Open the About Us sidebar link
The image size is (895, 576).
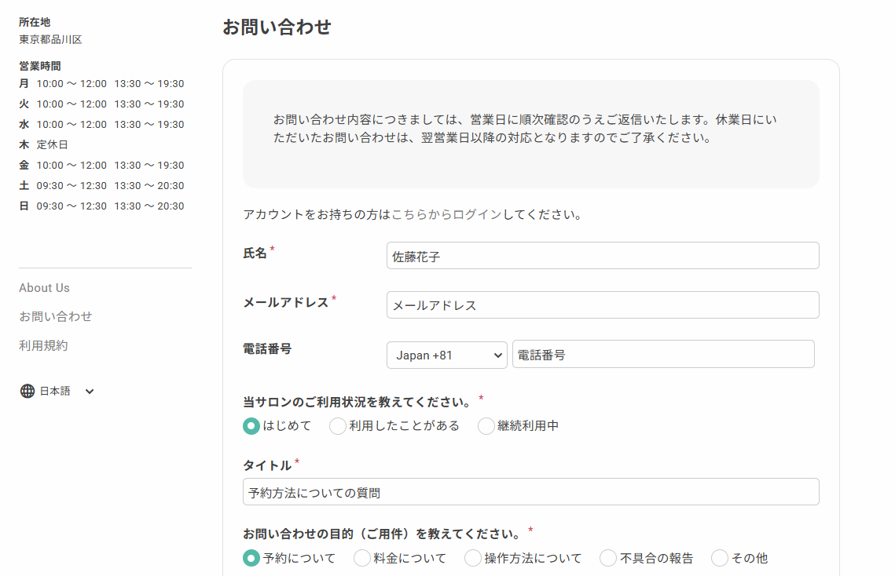click(44, 288)
